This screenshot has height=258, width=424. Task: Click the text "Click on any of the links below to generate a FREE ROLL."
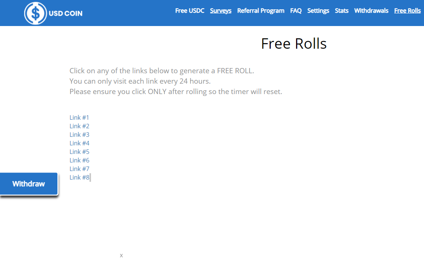point(162,71)
